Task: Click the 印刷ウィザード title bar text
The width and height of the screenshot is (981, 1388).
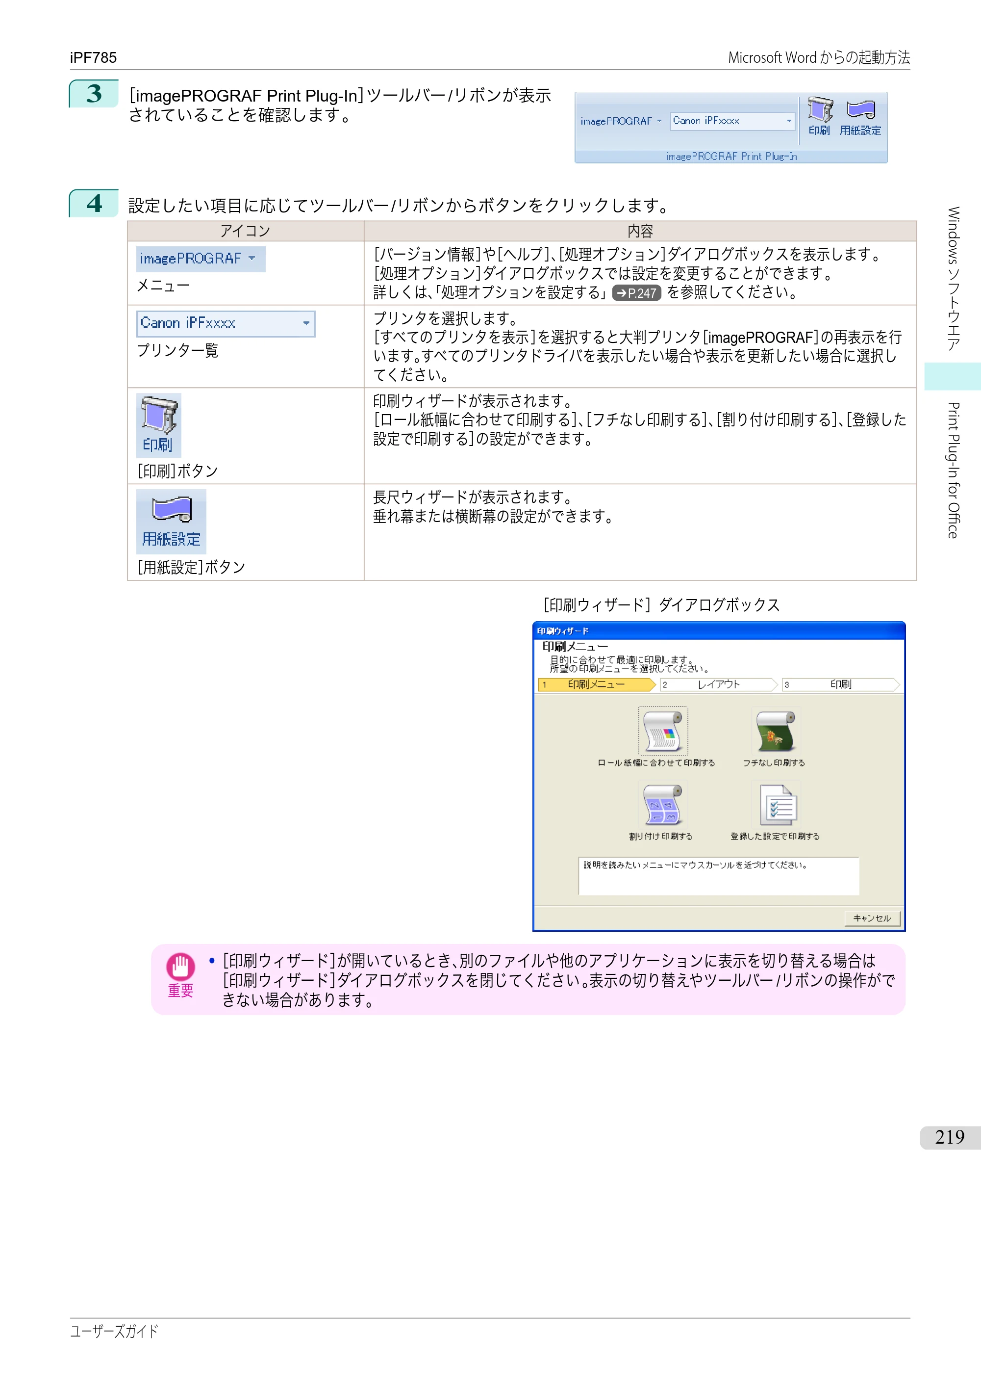Action: click(x=562, y=630)
